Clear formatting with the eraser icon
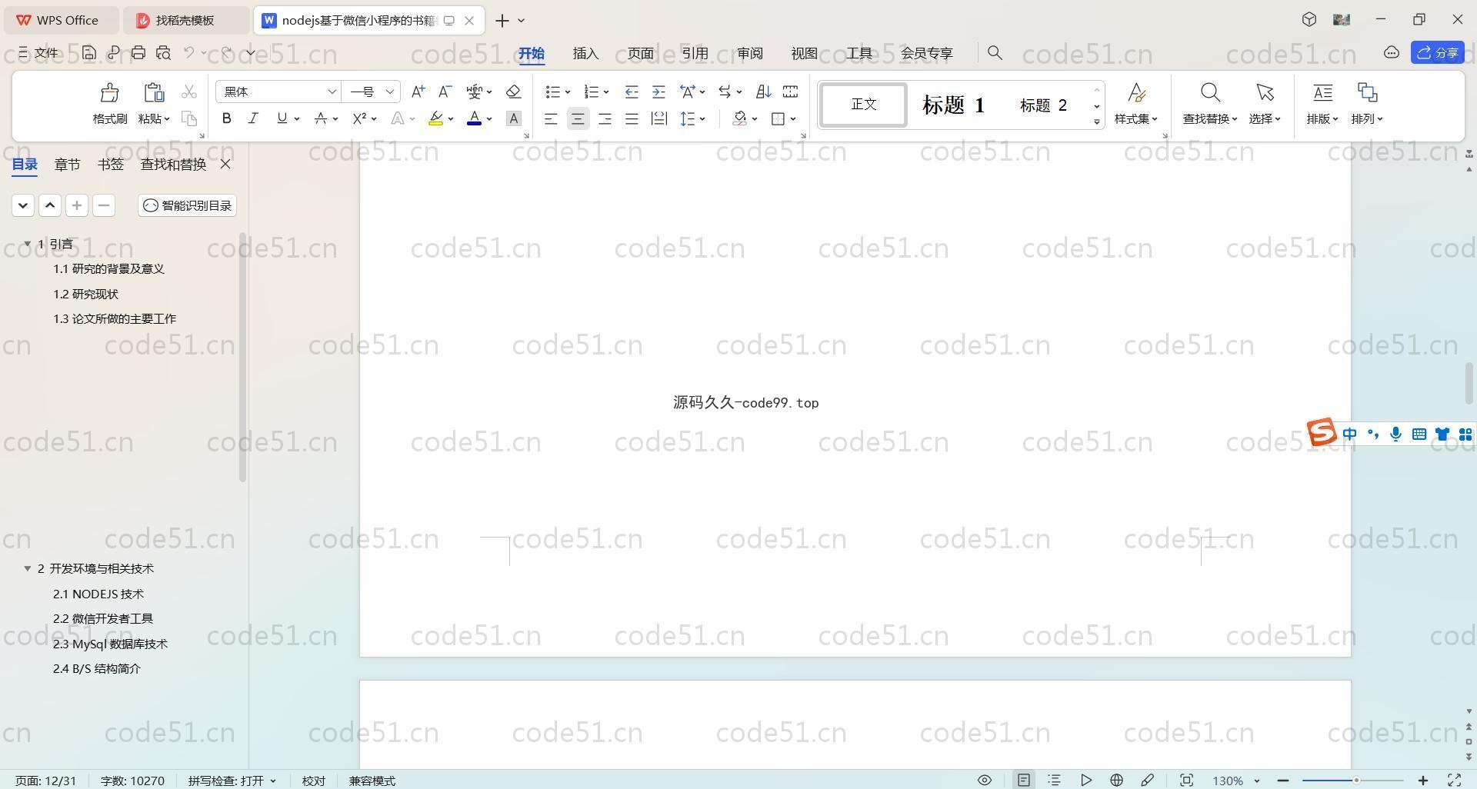The image size is (1477, 789). (x=514, y=92)
